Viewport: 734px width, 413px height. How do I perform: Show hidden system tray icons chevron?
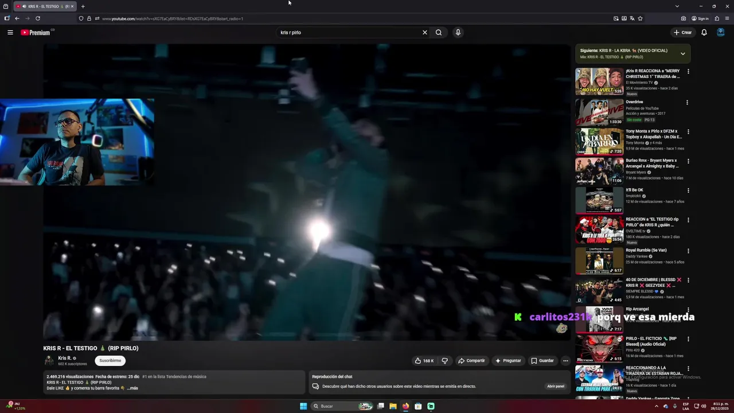pyautogui.click(x=657, y=406)
